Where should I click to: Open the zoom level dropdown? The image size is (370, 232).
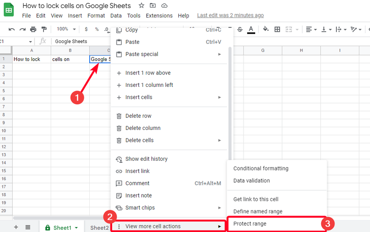click(65, 29)
